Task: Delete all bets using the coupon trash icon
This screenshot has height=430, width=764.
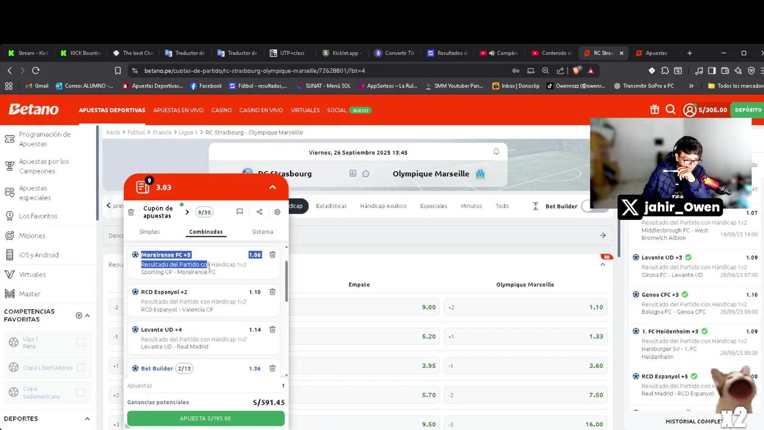Action: click(131, 212)
